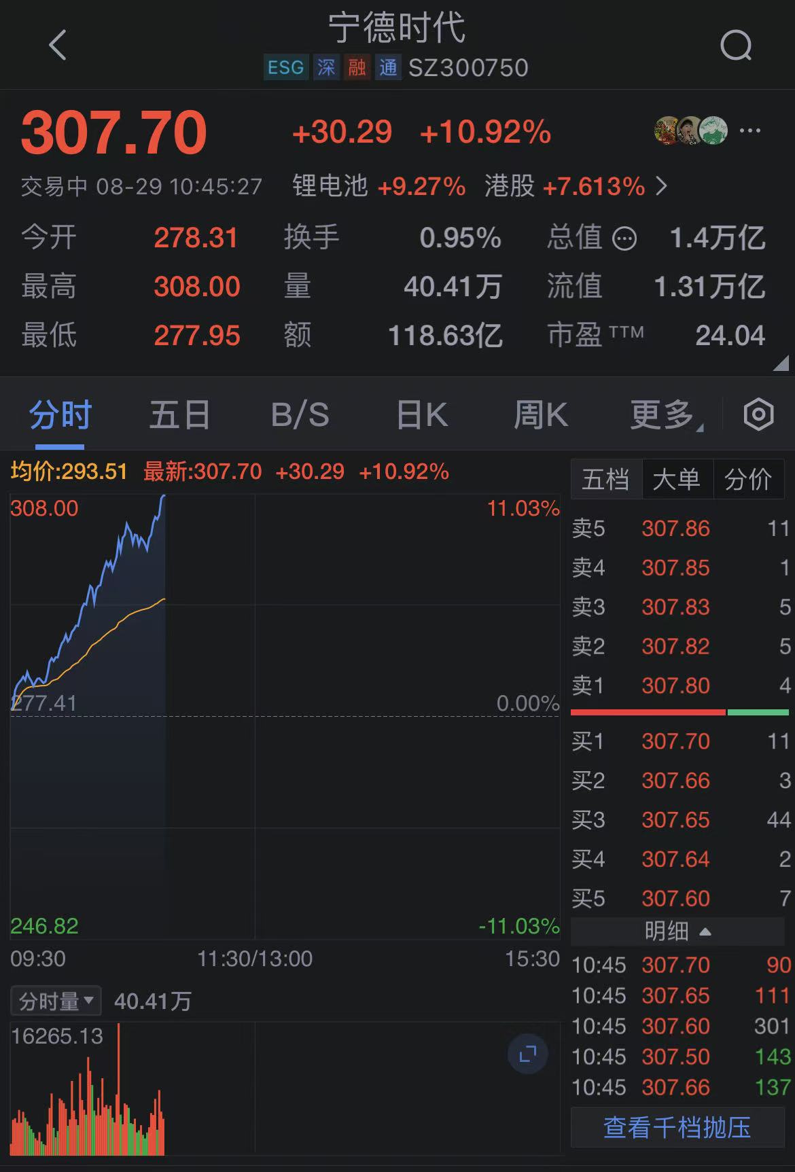Tap the 融 margin badge icon

(357, 67)
